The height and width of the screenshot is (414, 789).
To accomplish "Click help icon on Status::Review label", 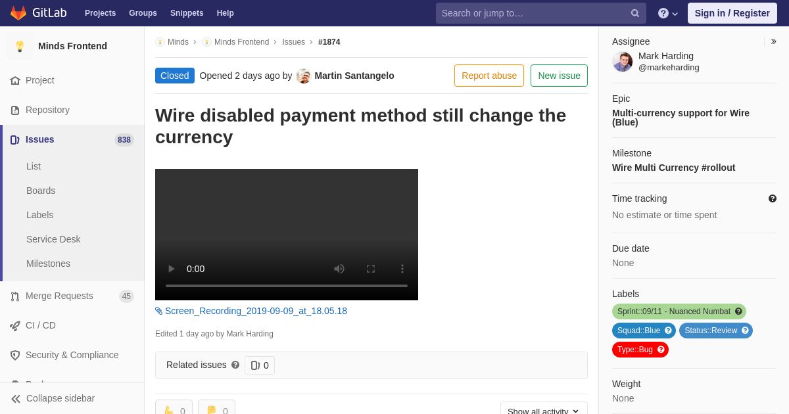I will pos(745,331).
